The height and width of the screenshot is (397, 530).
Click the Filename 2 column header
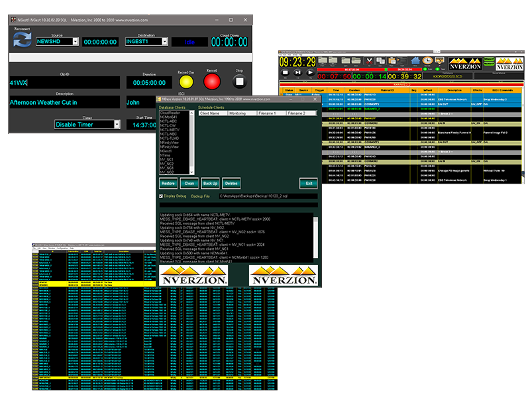coord(301,113)
